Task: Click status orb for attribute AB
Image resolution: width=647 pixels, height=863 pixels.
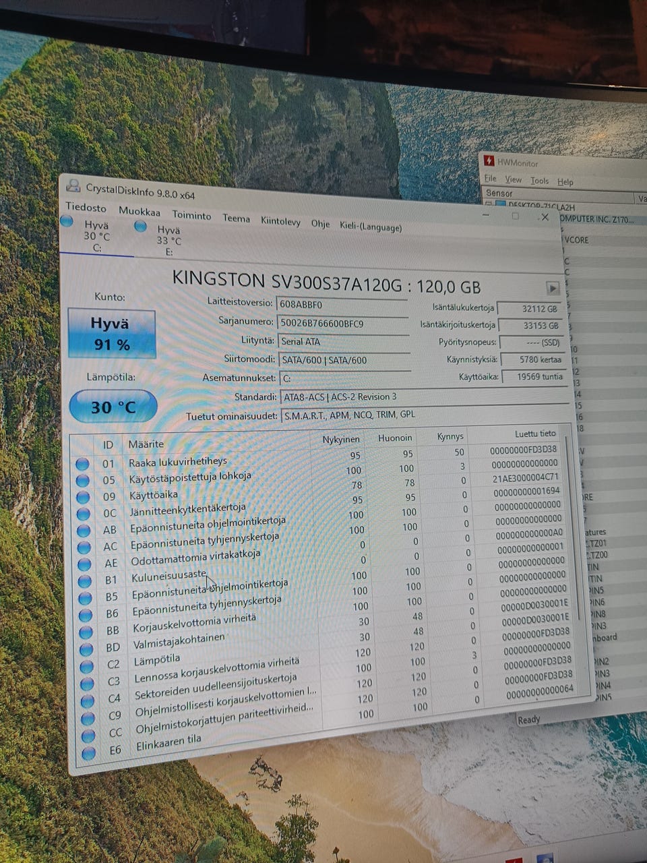Action: (x=84, y=531)
